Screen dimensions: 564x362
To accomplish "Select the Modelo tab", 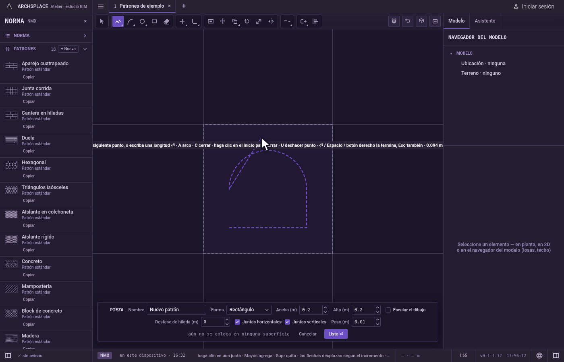I will (x=456, y=21).
